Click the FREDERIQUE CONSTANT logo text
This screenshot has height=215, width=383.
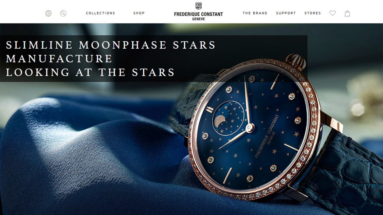tap(198, 14)
